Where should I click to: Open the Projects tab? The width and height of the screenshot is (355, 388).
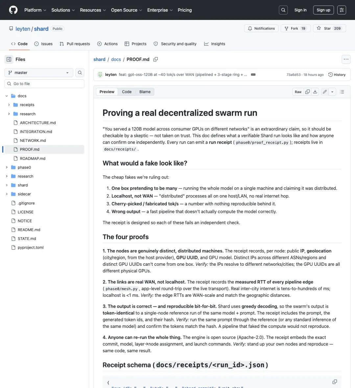tap(135, 44)
